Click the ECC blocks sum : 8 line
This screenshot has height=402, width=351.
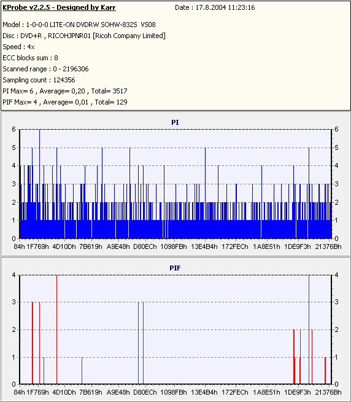click(30, 58)
